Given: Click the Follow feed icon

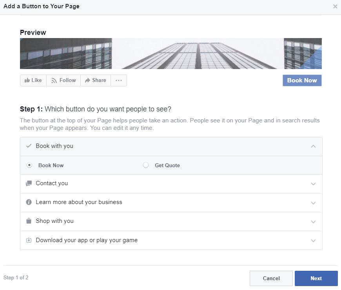Looking at the screenshot, I should (54, 80).
